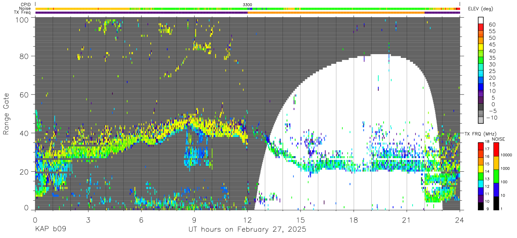Click the purple section of the TX Freq bar
517x238 pixels.
pos(141,13)
